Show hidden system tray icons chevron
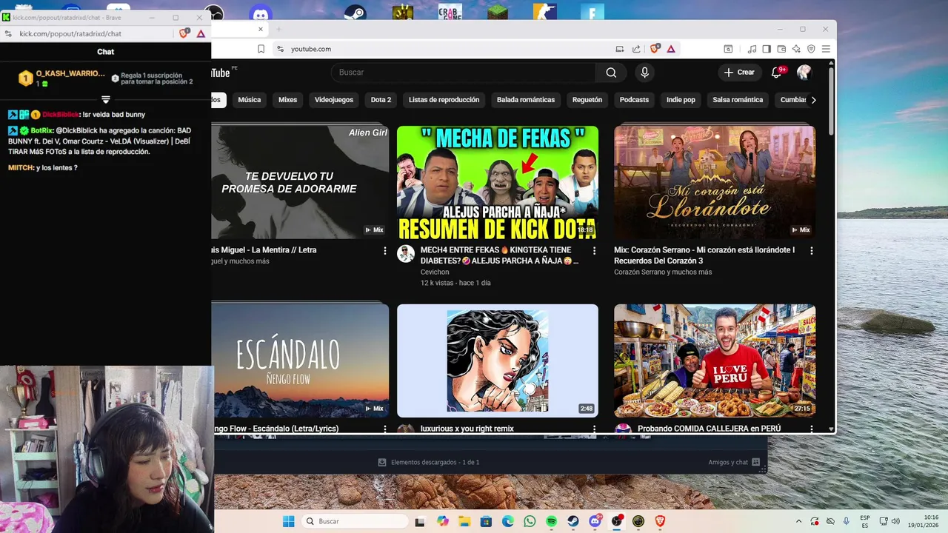Screen dimensions: 948x533 tap(798, 521)
